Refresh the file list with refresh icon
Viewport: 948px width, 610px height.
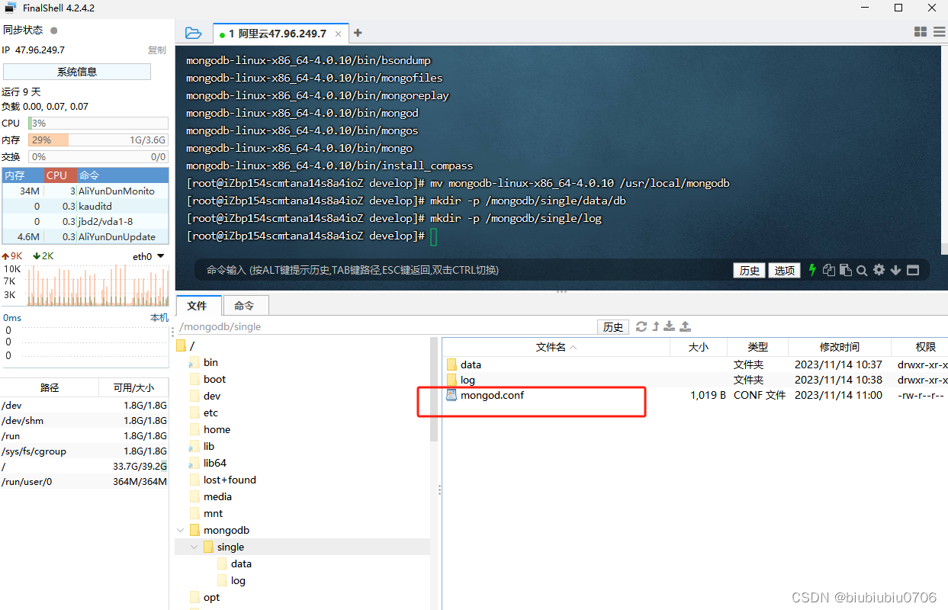pyautogui.click(x=641, y=326)
